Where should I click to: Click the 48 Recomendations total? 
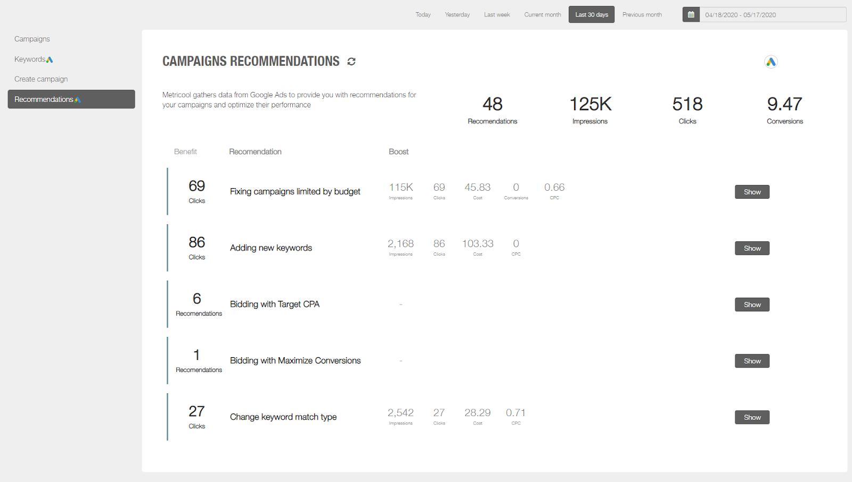pos(493,110)
